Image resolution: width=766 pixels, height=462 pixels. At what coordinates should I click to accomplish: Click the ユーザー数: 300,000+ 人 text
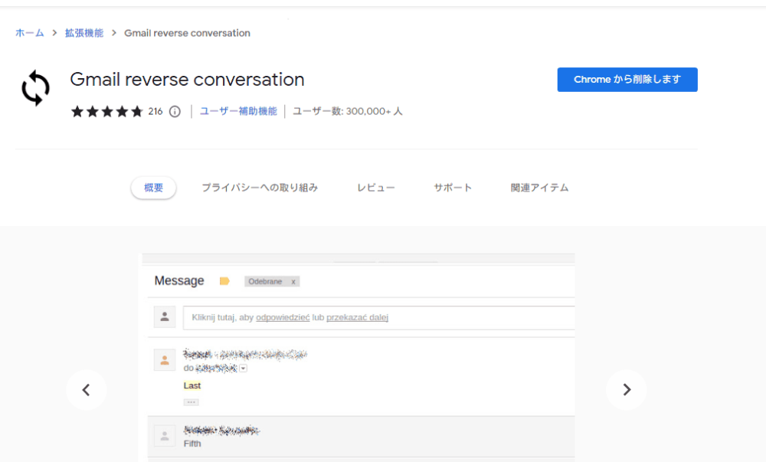(347, 111)
